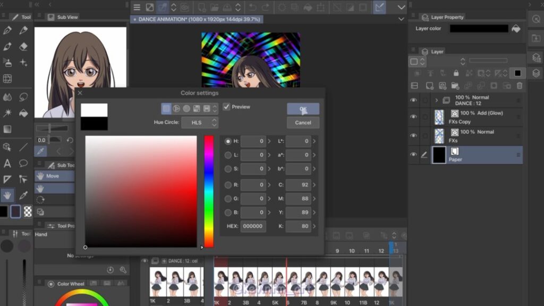Click the black Layer color swatch
Screen dimensions: 544x306
point(479,29)
